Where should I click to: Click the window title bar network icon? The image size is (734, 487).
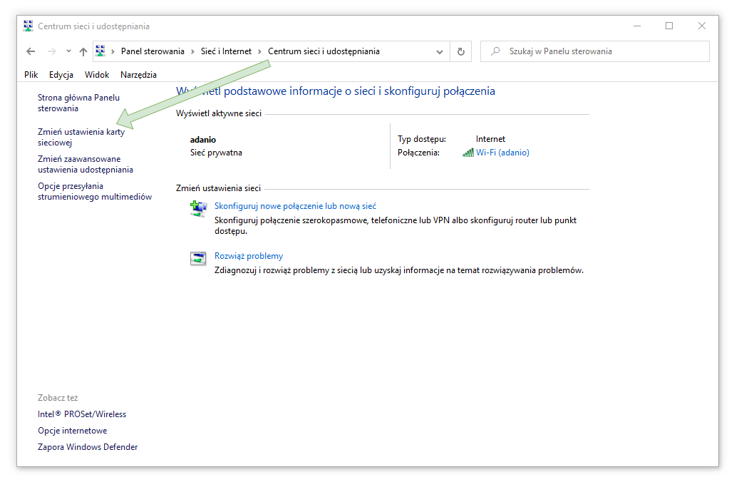pos(29,26)
